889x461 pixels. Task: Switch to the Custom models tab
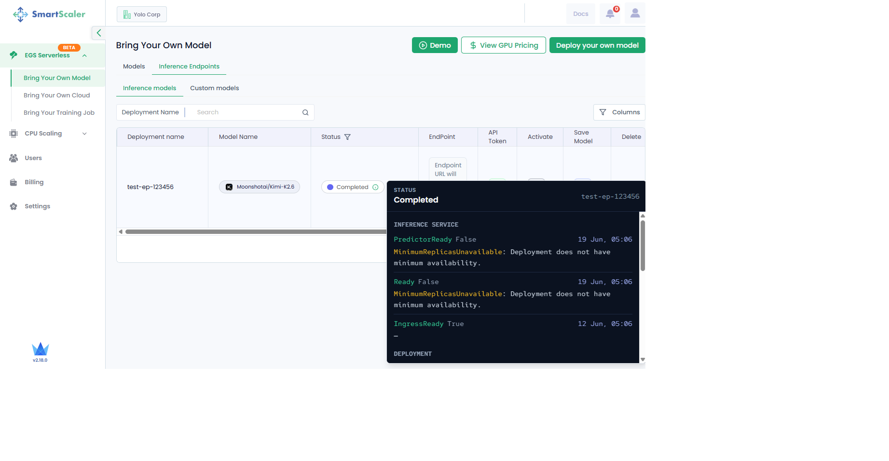click(215, 88)
